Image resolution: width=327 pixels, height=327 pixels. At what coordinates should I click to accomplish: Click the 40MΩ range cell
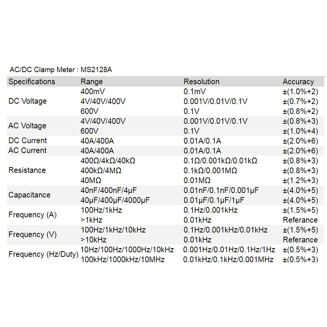(91, 180)
